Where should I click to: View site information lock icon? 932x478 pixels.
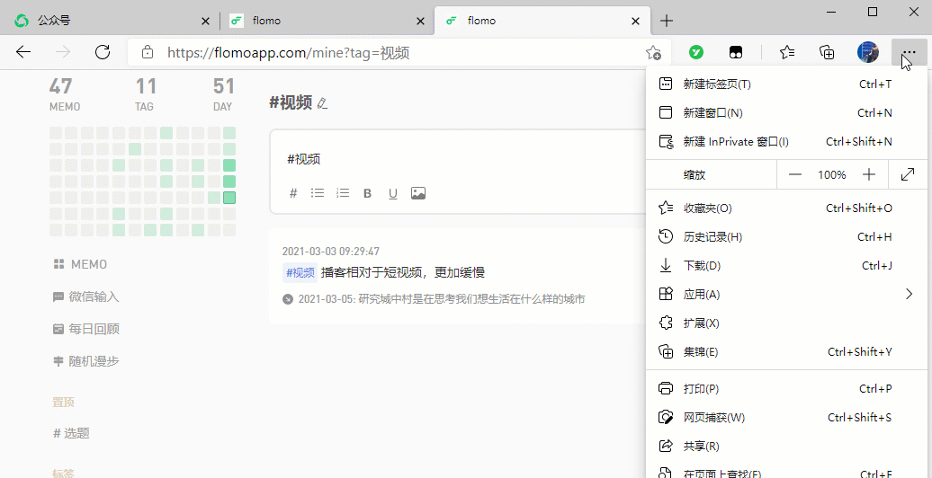148,53
